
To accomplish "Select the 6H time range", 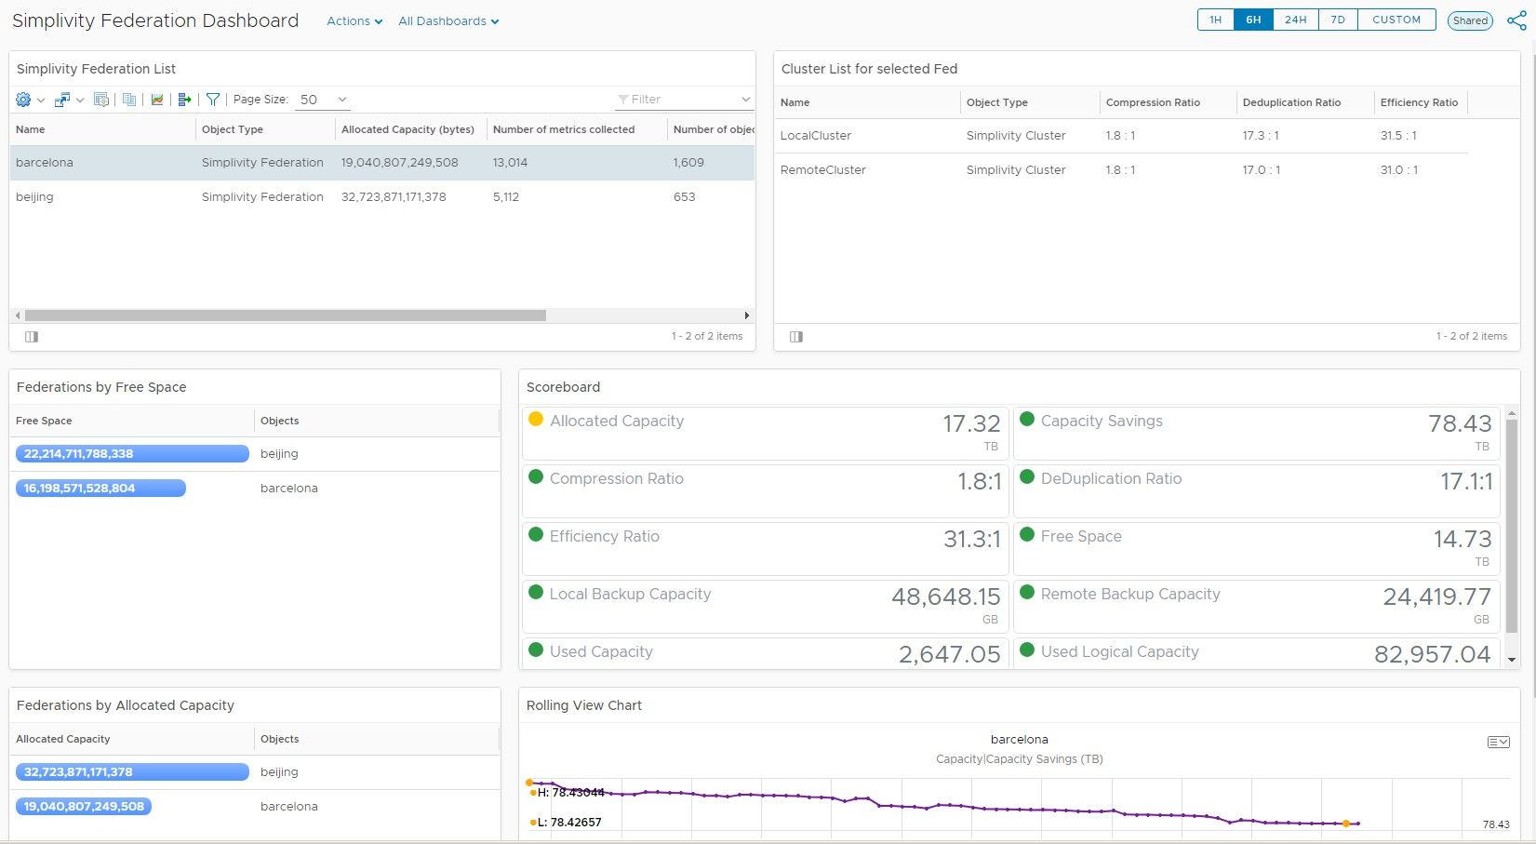I will pyautogui.click(x=1253, y=20).
